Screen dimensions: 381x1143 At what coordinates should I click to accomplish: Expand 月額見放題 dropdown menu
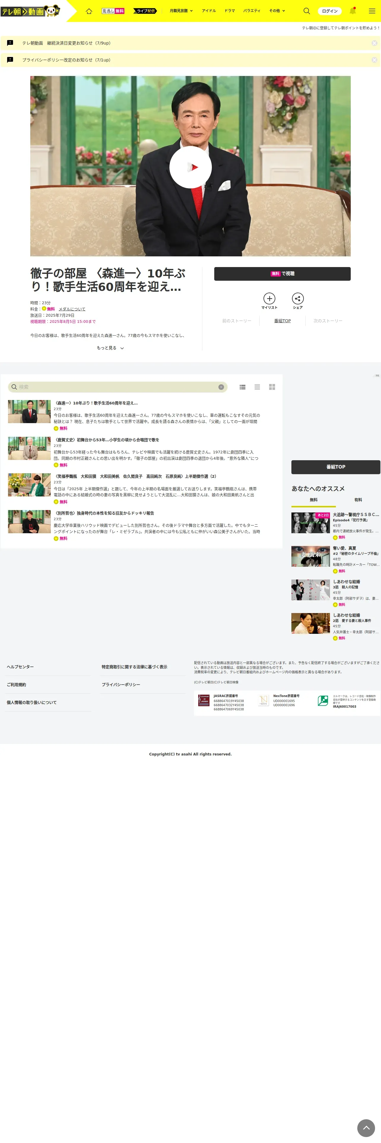pyautogui.click(x=181, y=11)
